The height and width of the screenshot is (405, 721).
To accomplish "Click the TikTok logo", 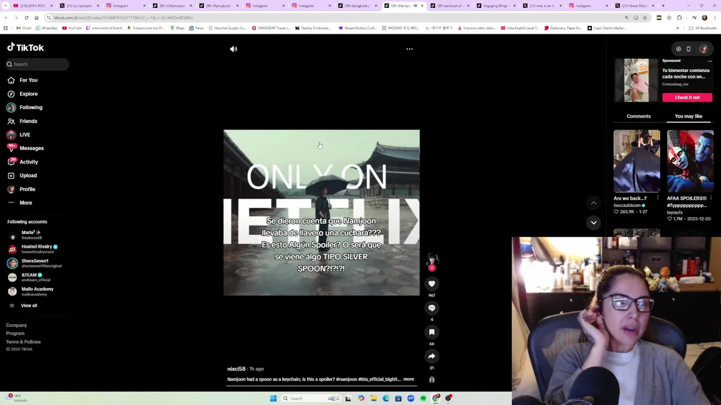I will click(x=25, y=48).
